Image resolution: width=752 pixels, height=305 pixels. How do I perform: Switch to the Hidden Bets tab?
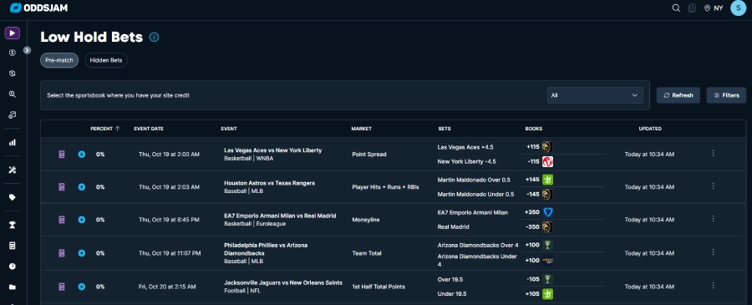click(x=106, y=60)
